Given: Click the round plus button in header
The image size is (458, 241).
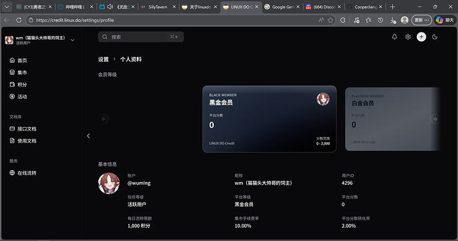Looking at the screenshot, I should coord(421,37).
